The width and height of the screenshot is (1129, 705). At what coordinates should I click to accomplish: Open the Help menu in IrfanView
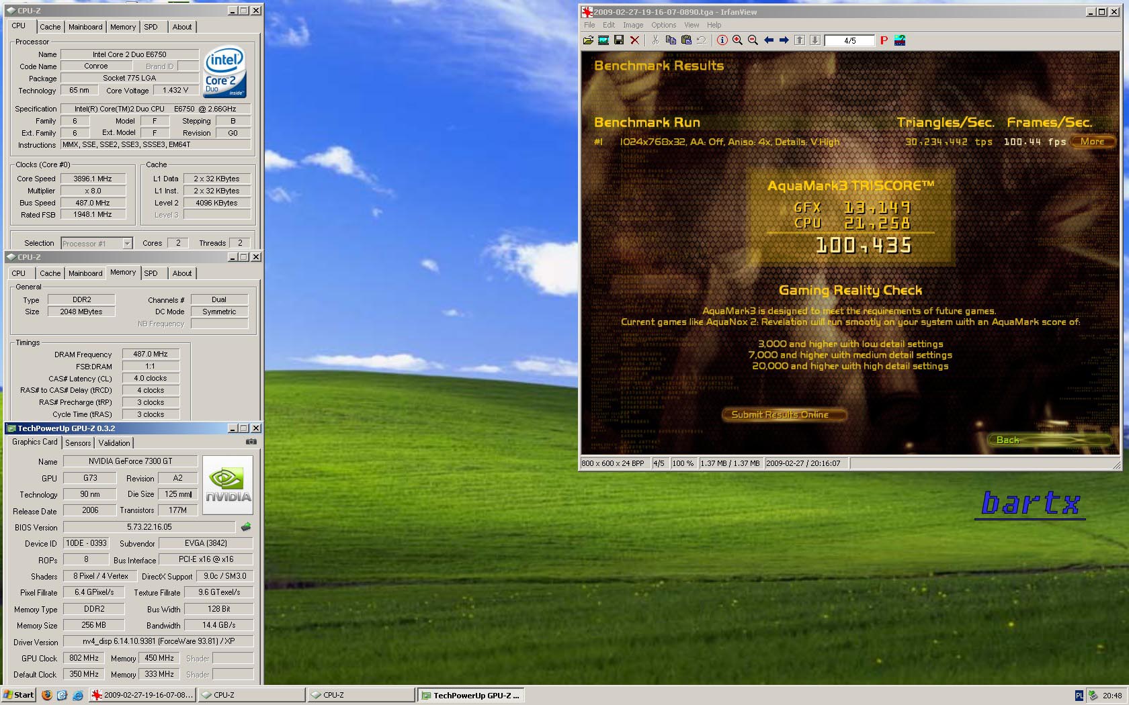point(714,25)
